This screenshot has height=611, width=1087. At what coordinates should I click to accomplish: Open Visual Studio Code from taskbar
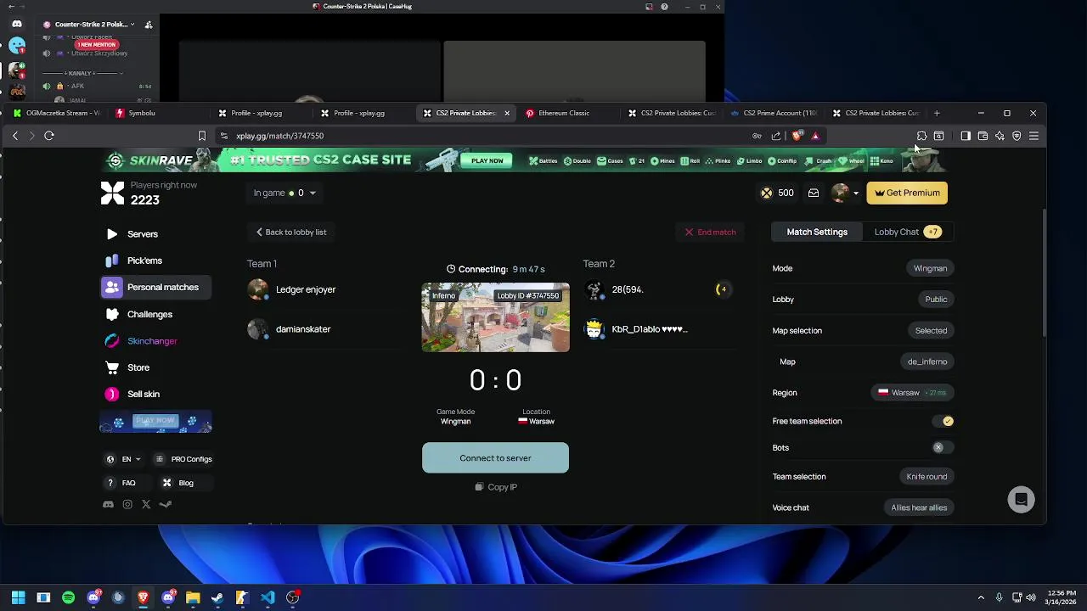click(268, 597)
